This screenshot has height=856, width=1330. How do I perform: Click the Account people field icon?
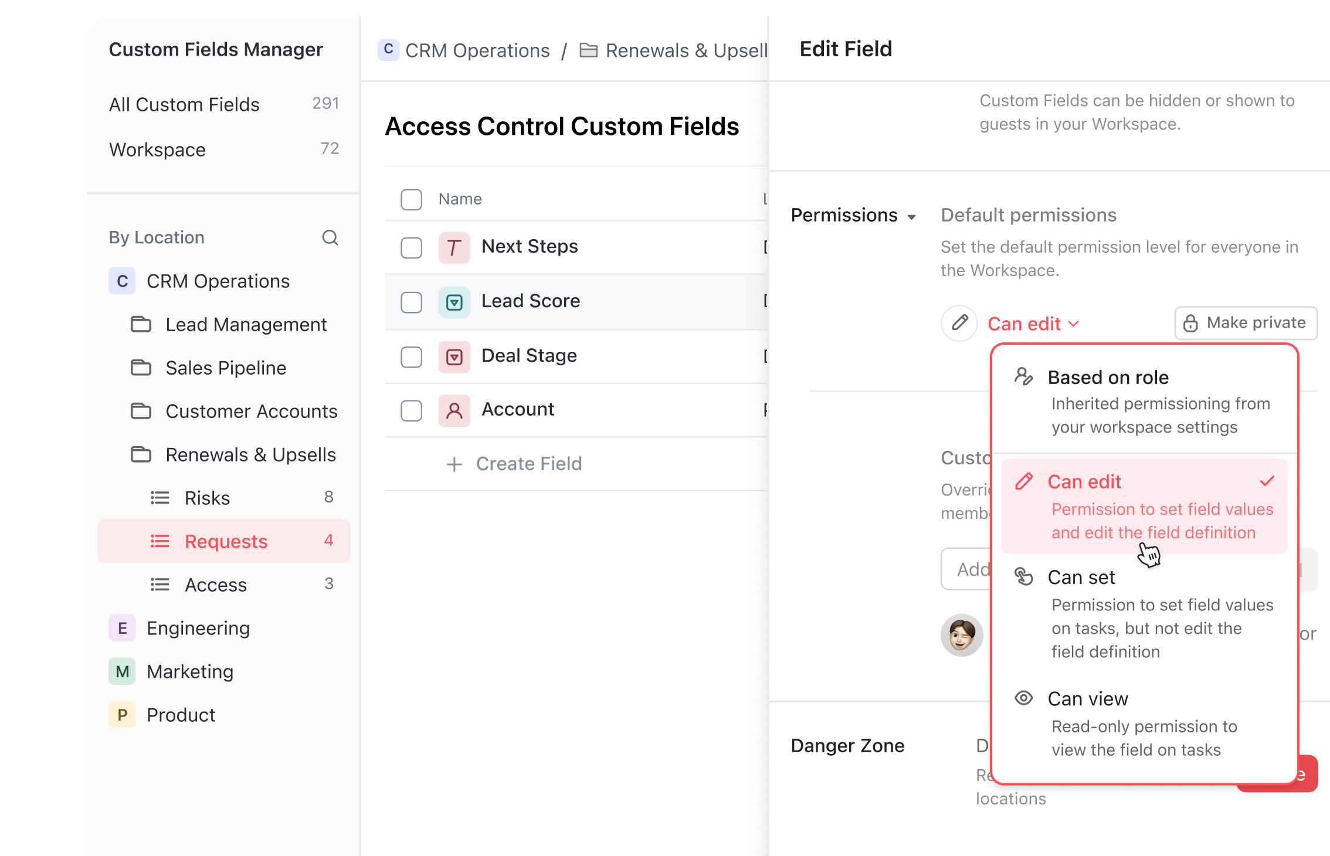tap(454, 410)
